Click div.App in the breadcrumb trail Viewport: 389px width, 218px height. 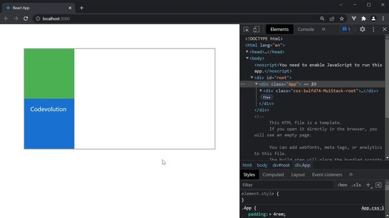click(x=303, y=165)
